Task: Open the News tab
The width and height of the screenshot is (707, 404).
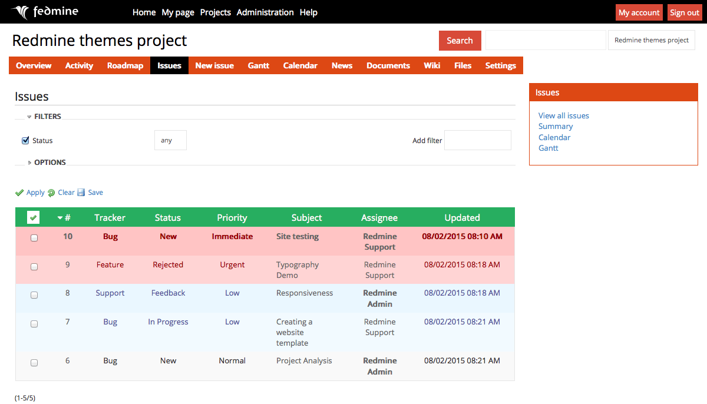Action: coord(342,65)
